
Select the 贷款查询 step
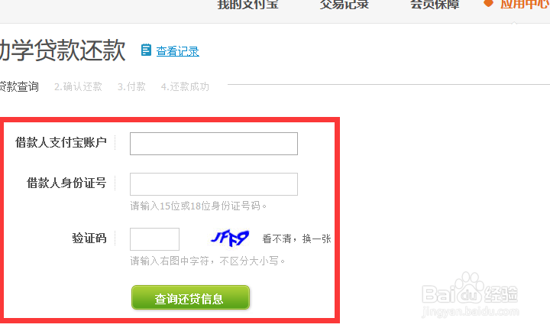(x=19, y=86)
